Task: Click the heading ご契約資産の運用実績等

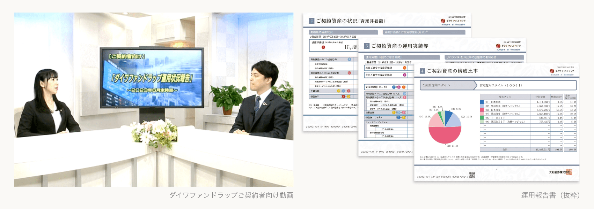Action: tap(400, 46)
